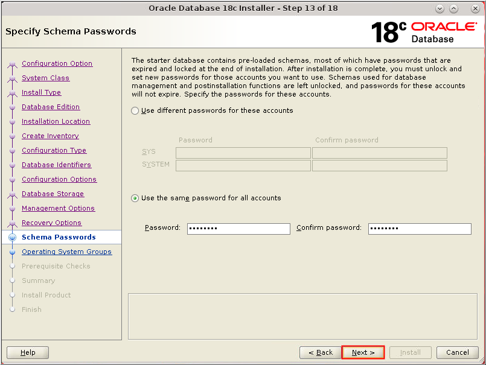Click the Next button to proceed
The width and height of the screenshot is (486, 365).
[x=363, y=352]
